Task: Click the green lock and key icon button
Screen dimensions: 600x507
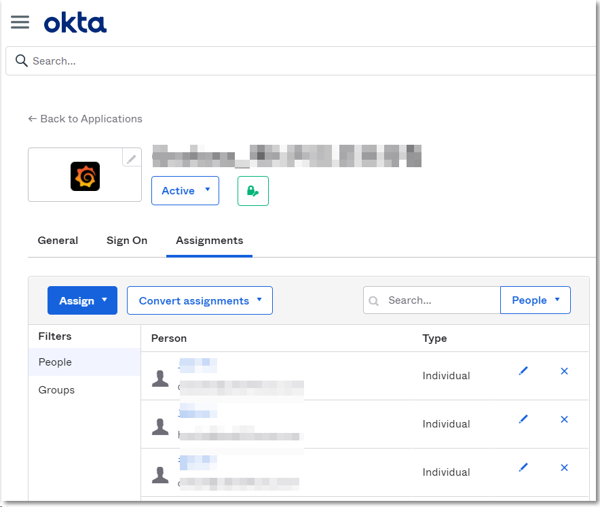Action: pos(253,191)
